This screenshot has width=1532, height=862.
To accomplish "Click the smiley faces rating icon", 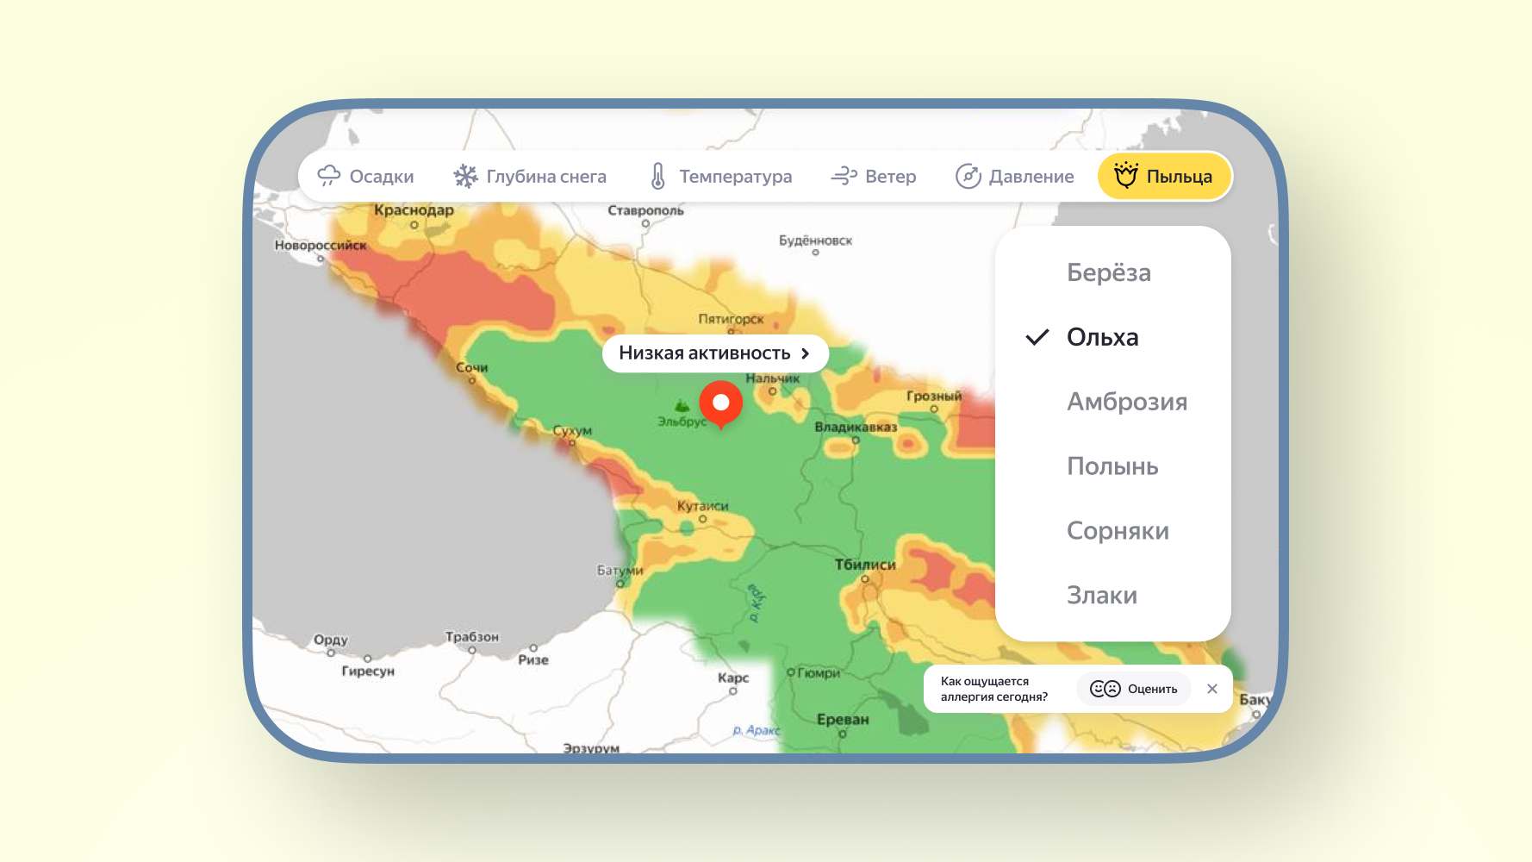I will (1105, 689).
